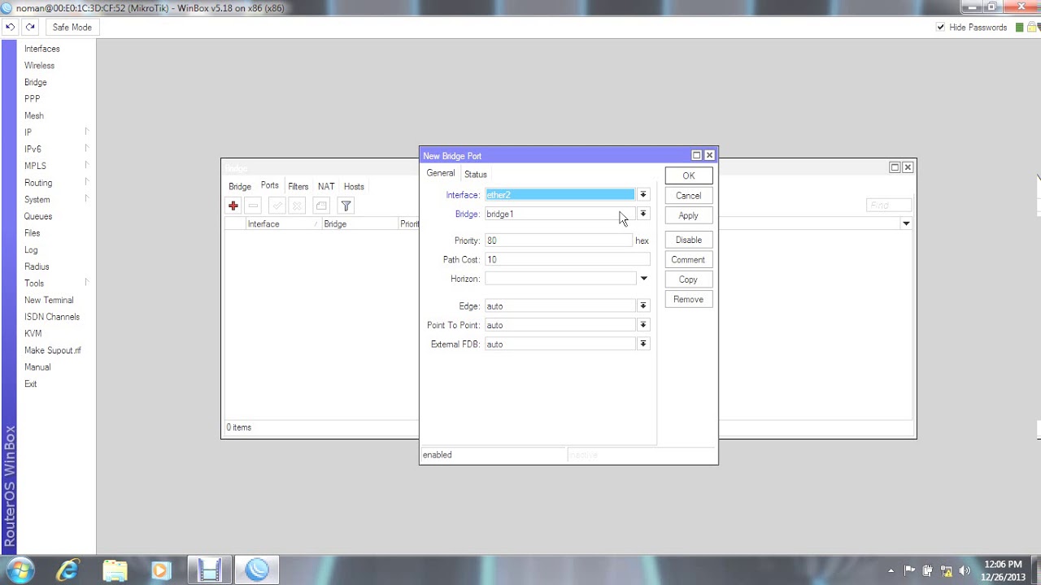The width and height of the screenshot is (1041, 585).
Task: Open Mesh in the sidebar menu
Action: [x=34, y=115]
